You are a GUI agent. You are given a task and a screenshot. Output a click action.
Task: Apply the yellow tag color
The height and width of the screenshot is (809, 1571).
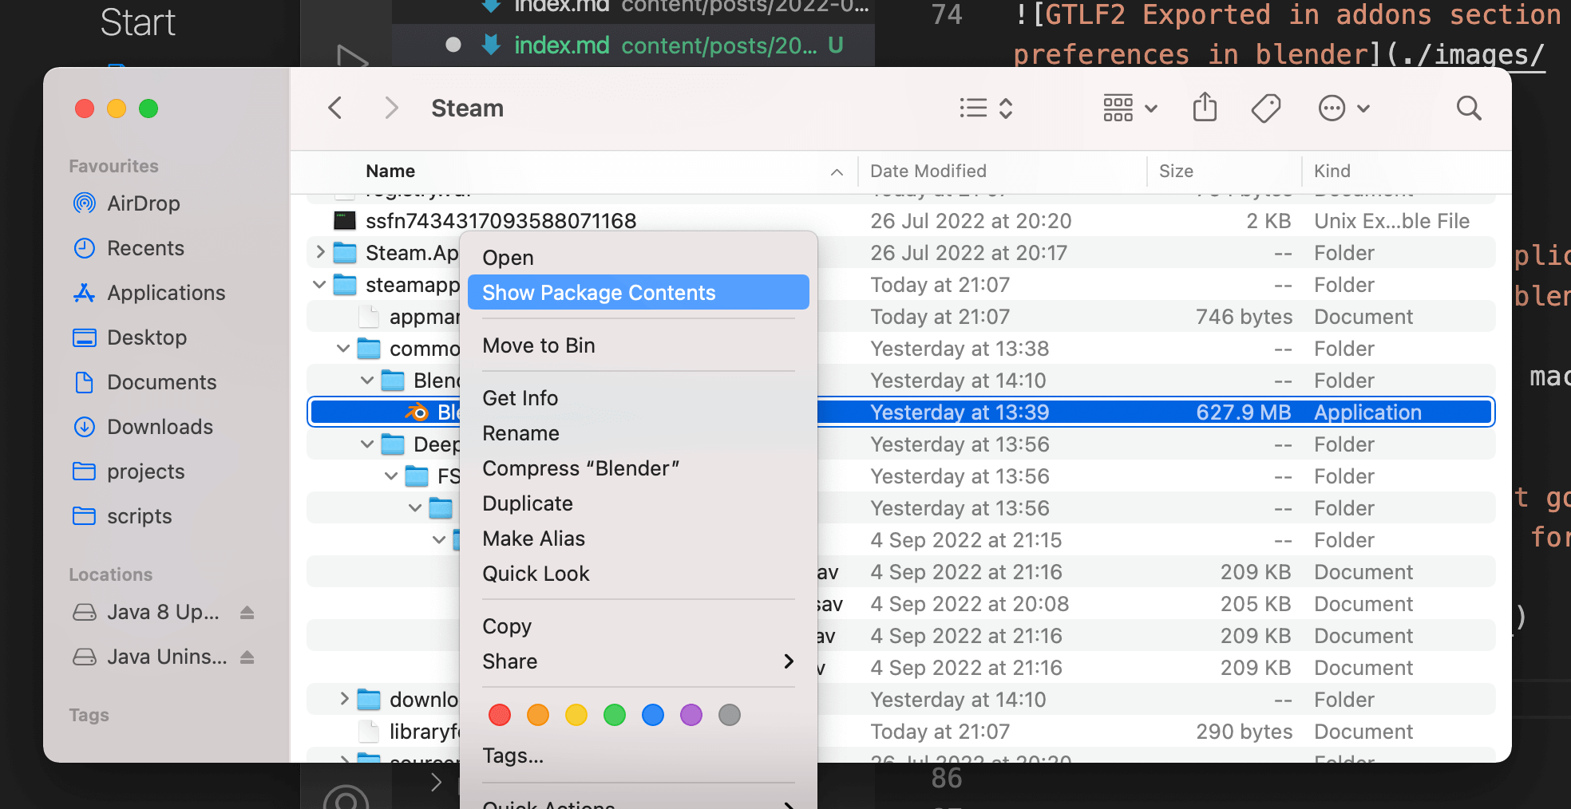pos(576,715)
